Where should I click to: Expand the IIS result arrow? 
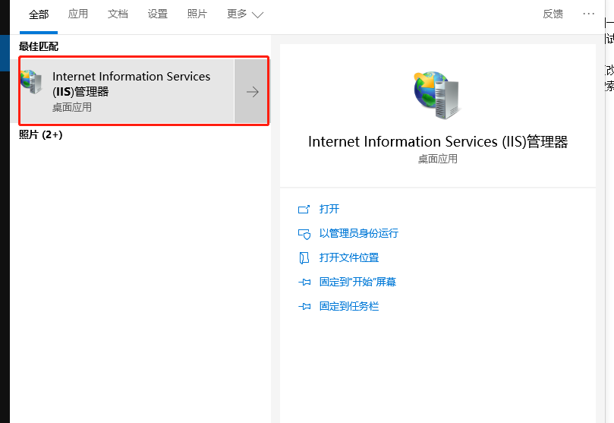click(x=251, y=91)
